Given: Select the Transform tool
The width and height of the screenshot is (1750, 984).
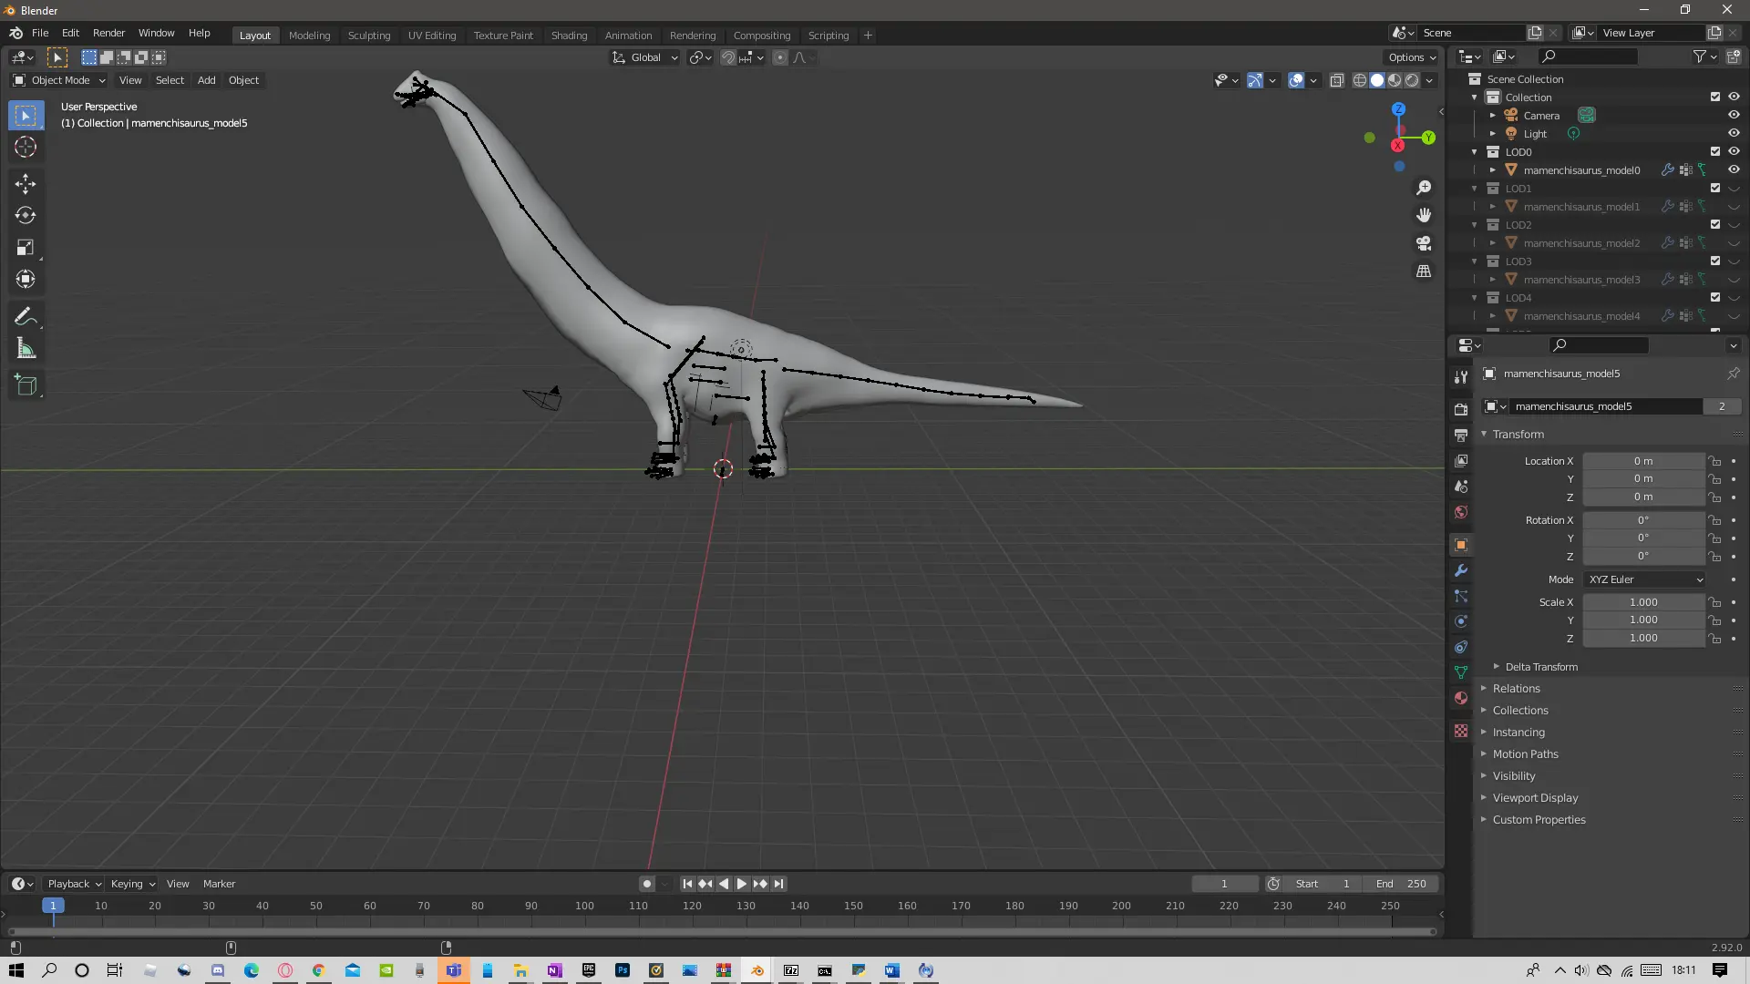Looking at the screenshot, I should [x=26, y=280].
